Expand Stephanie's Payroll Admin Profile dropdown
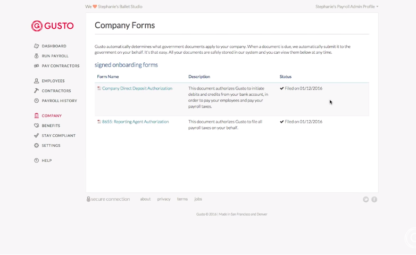Screen dimensions: 416x255 [x=347, y=6]
